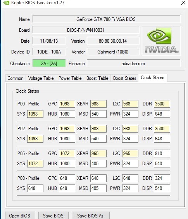
Task: Click the Filename field adsadsa.rom
Action: (134, 63)
